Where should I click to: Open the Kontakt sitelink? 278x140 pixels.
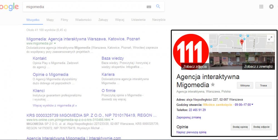point(39,58)
